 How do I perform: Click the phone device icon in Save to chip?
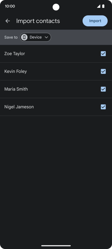24,37
